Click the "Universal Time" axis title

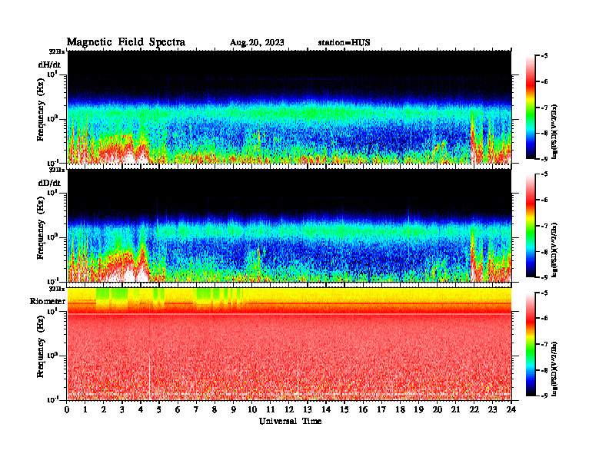tap(290, 421)
